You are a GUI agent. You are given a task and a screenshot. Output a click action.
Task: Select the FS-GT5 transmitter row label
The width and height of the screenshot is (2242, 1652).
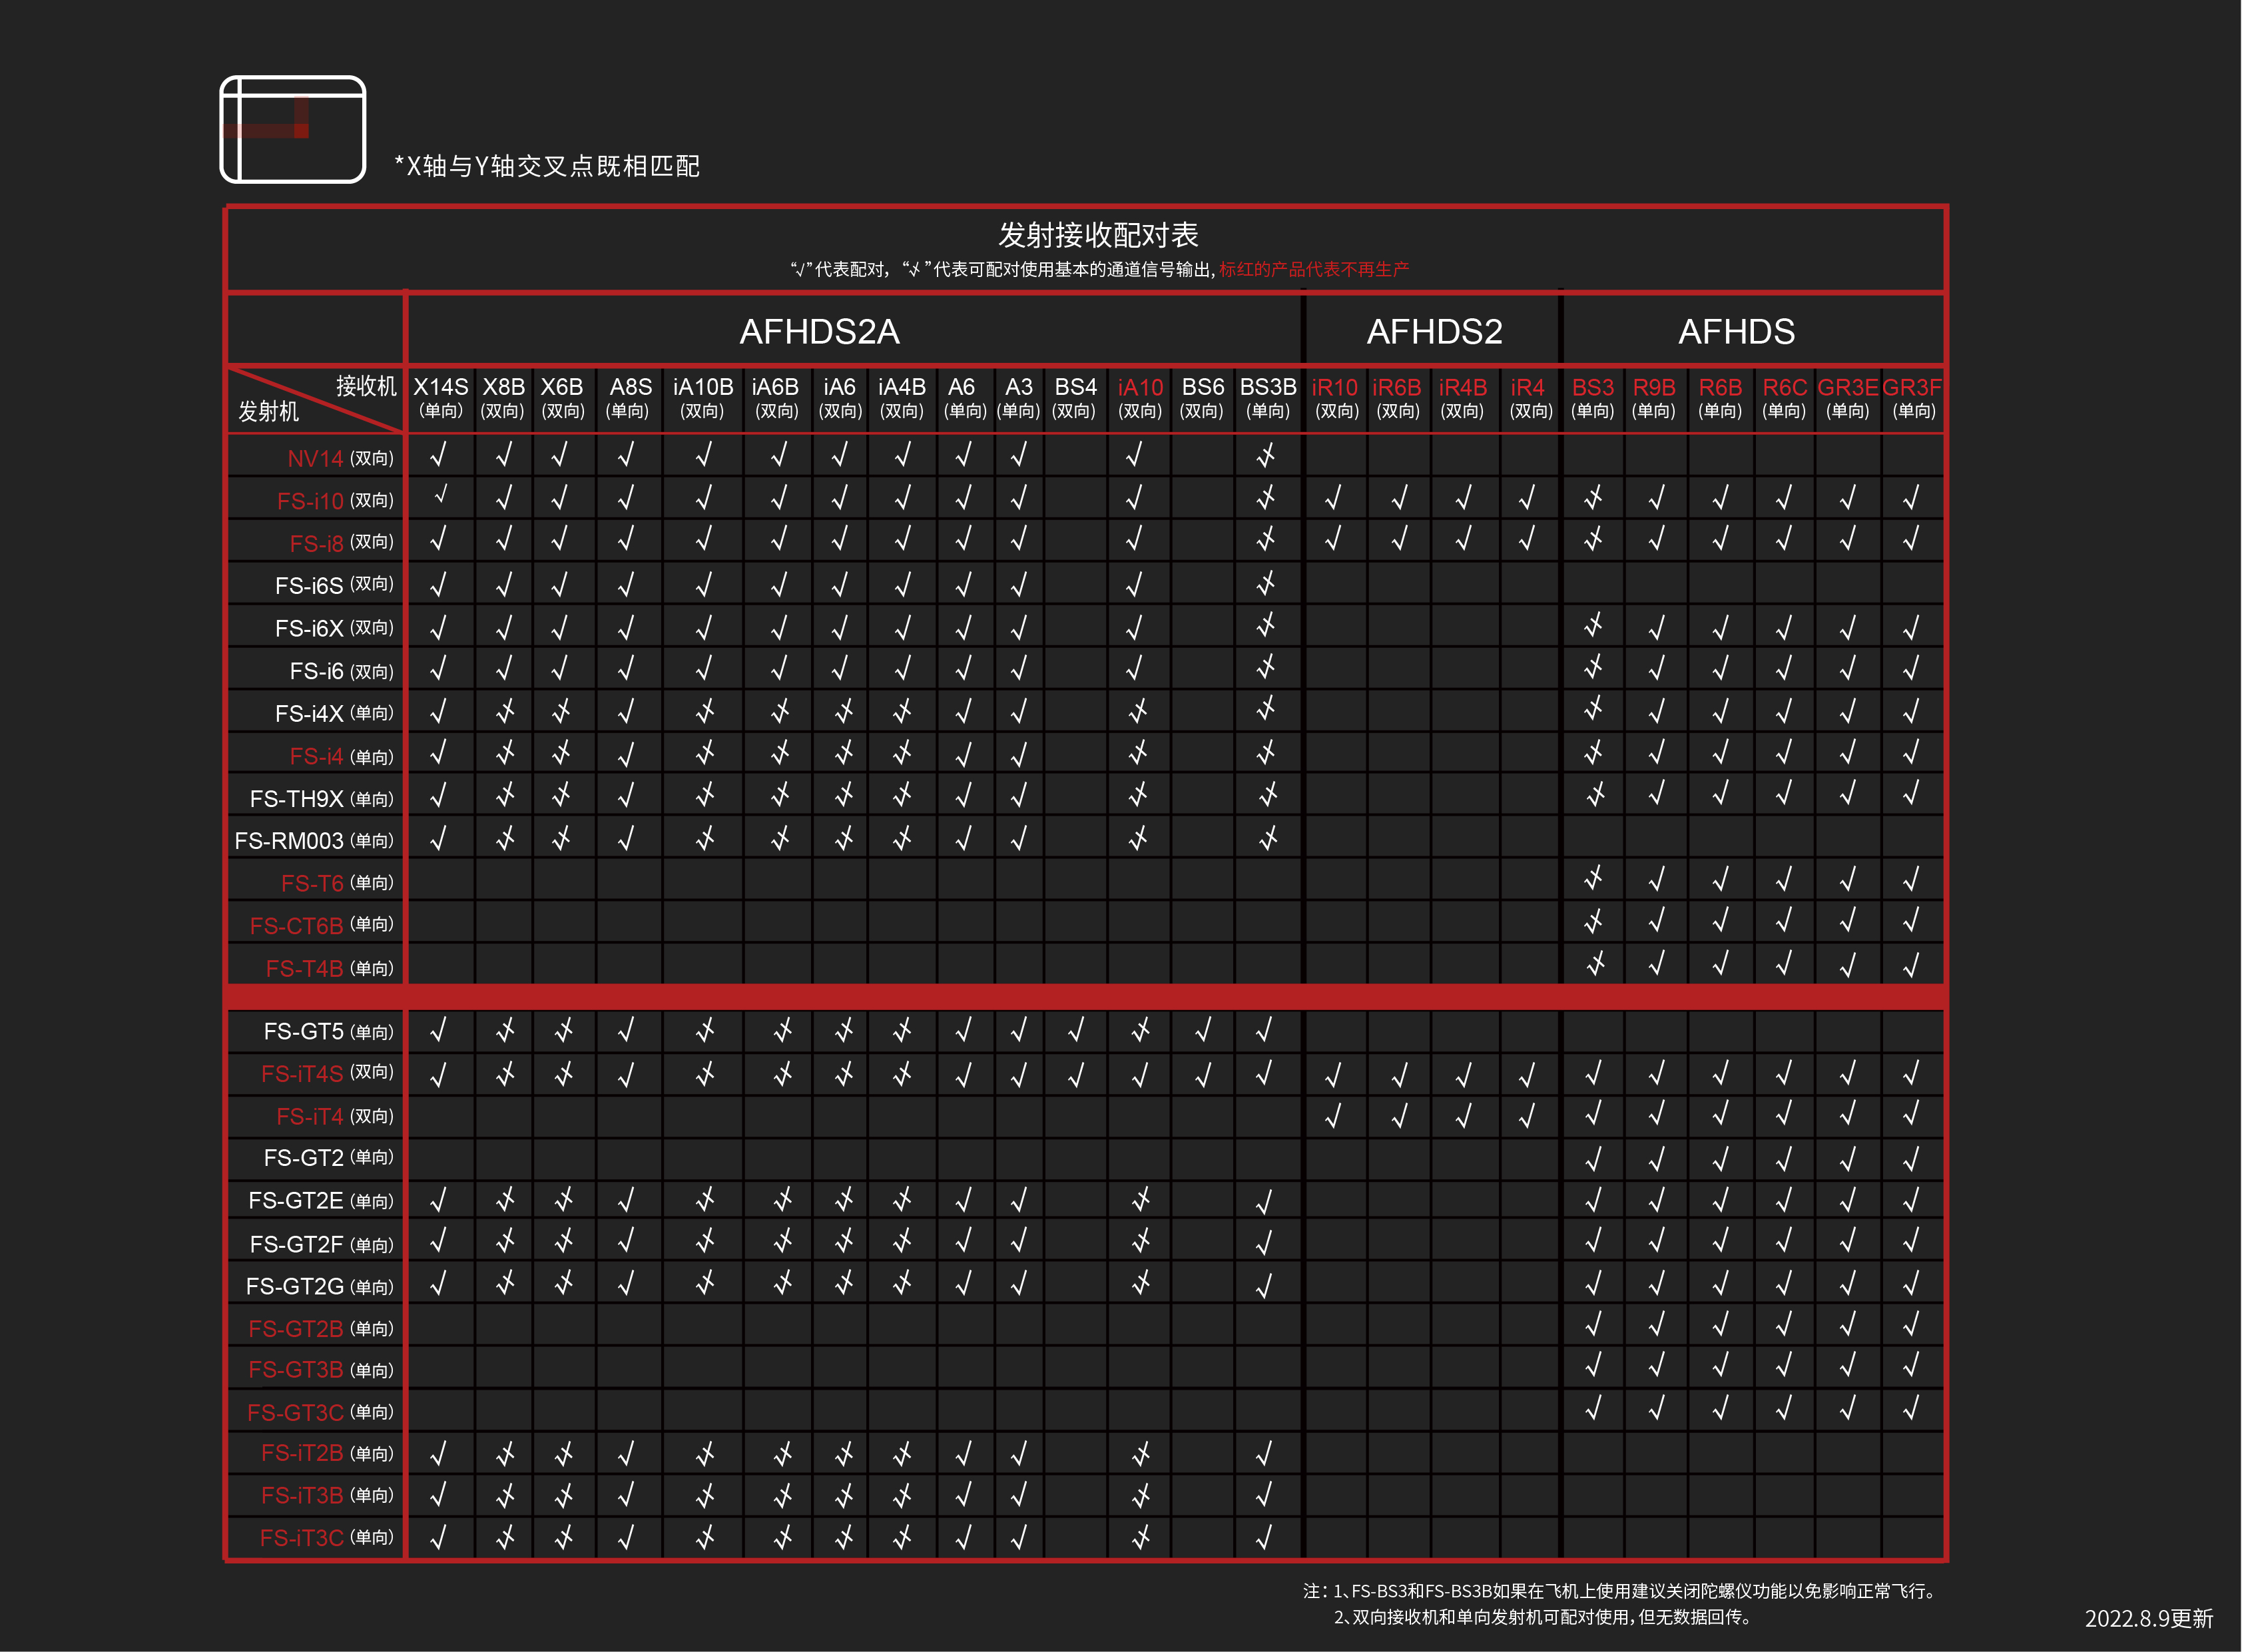[x=328, y=1031]
